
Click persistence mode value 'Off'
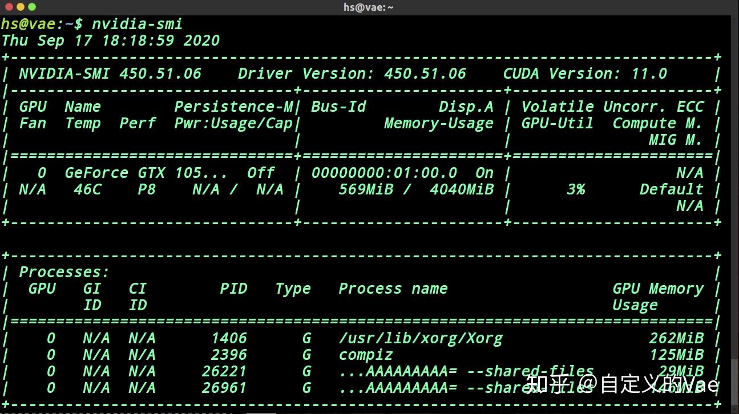pos(261,173)
